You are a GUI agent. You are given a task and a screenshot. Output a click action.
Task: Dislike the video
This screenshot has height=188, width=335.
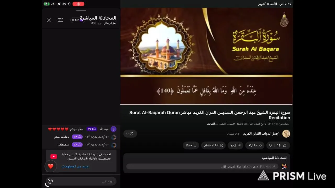[x=271, y=145]
